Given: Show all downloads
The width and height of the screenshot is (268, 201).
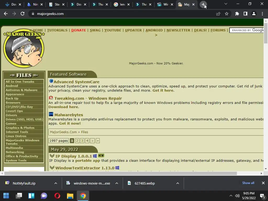Looking at the screenshot, I should 248,183.
